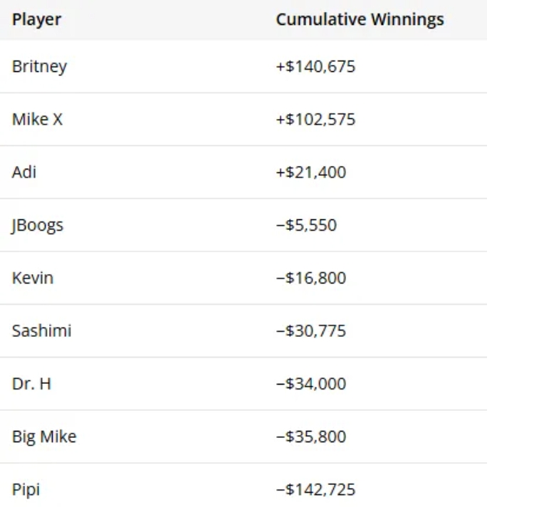Image resolution: width=534 pixels, height=522 pixels.
Task: Click JBoogs's loss of −$5,550
Action: pos(306,226)
